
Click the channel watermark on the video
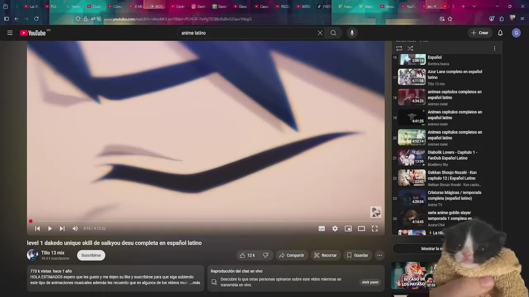[376, 212]
